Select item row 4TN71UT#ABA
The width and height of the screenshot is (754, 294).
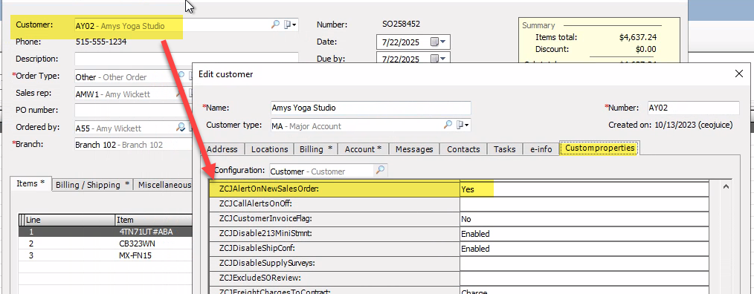[x=106, y=232]
